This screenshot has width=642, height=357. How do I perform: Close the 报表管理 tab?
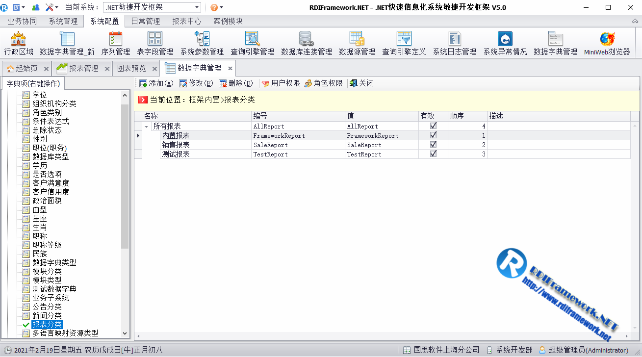[106, 69]
